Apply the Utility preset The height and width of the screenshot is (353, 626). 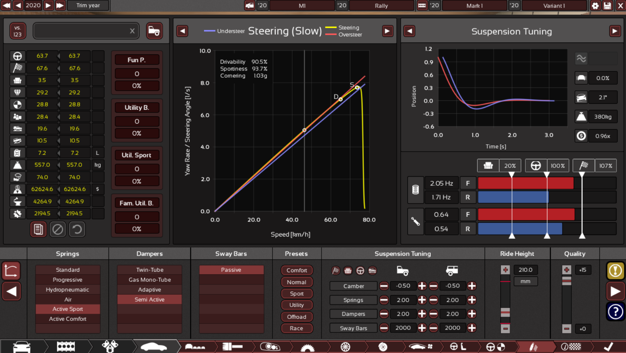tap(297, 305)
